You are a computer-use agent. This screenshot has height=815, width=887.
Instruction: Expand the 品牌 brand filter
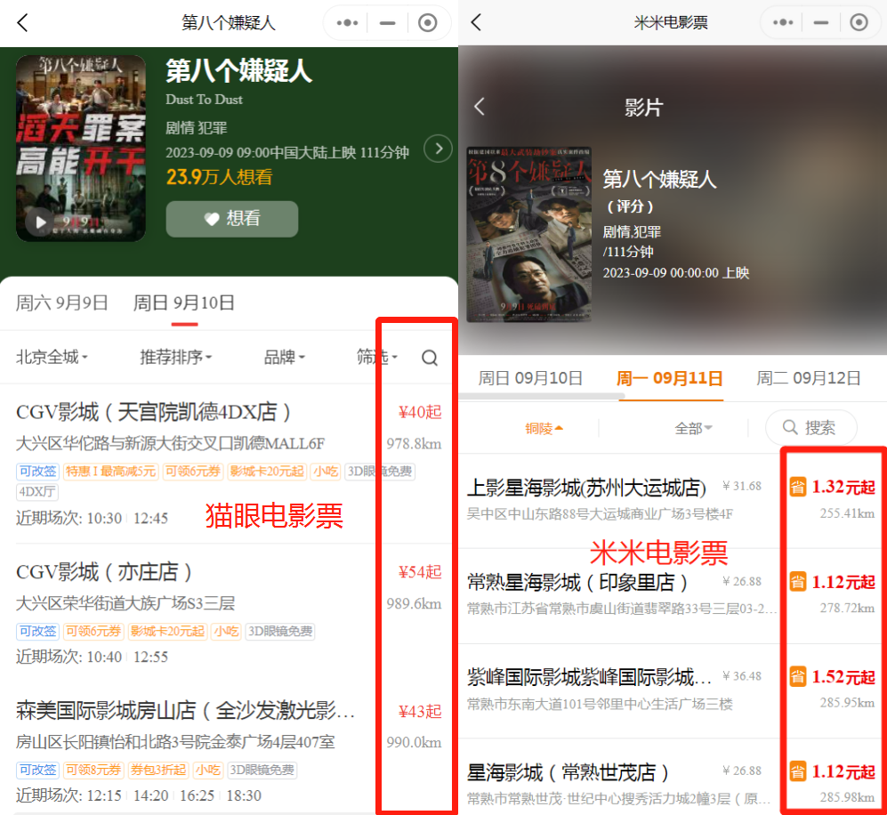[284, 358]
